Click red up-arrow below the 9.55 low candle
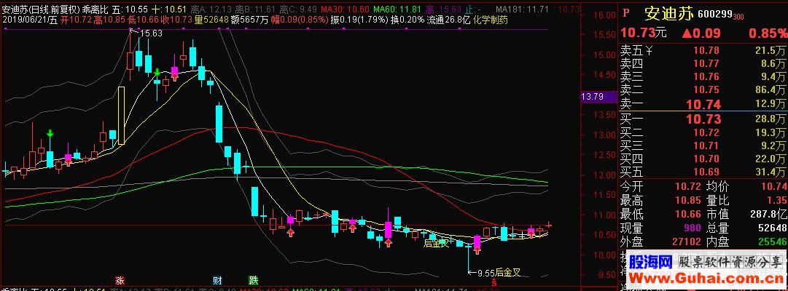This screenshot has height=291, width=788. (x=477, y=250)
